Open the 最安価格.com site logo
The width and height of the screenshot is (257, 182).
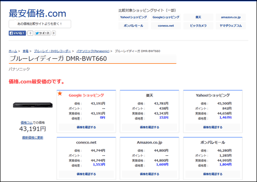(38, 13)
